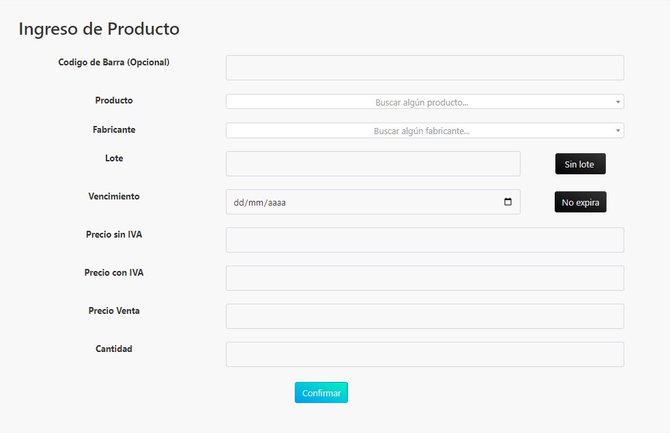Click the Codigo de Barra input field
Image resolution: width=670 pixels, height=433 pixels.
pos(425,68)
